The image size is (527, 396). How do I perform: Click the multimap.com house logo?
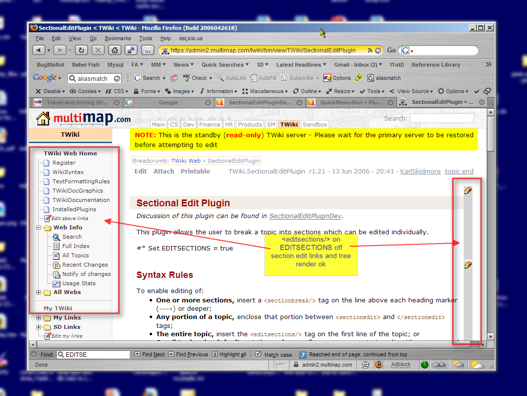coord(43,119)
